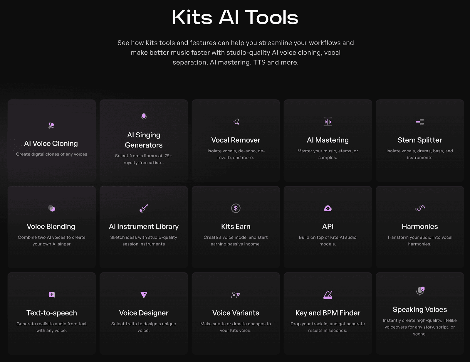This screenshot has height=362, width=470.
Task: Click the Kits Earn dollar icon
Action: tap(236, 208)
